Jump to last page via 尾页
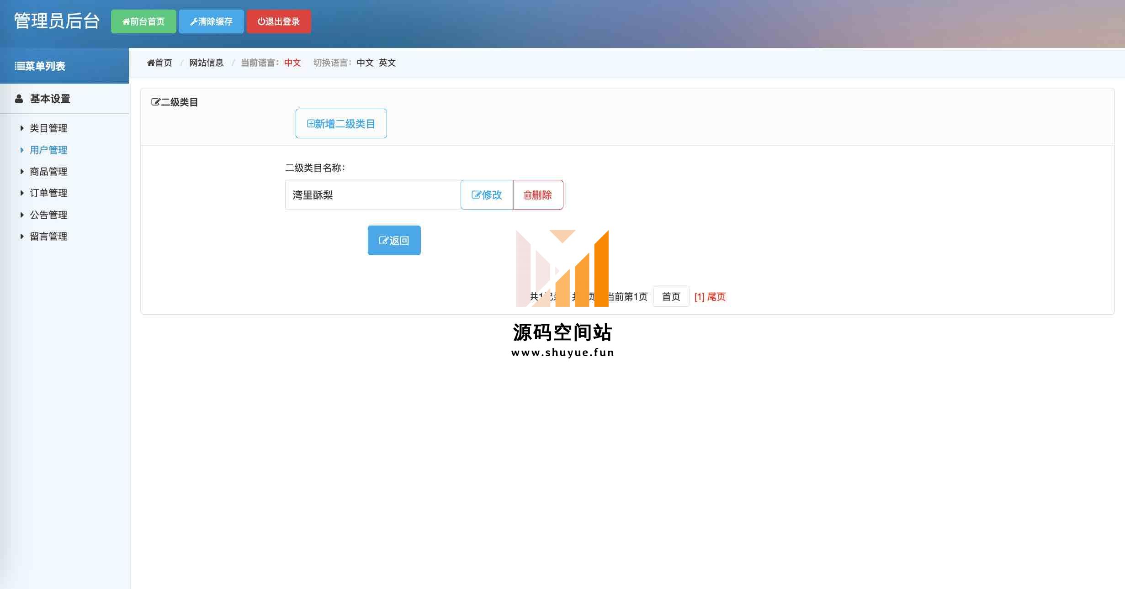 coord(716,297)
